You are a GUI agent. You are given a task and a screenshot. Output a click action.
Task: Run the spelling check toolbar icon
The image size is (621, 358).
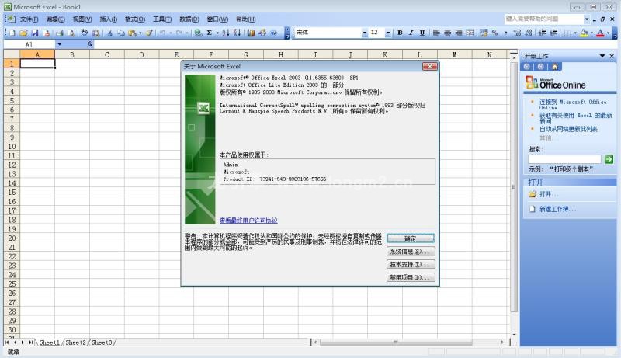pos(85,33)
